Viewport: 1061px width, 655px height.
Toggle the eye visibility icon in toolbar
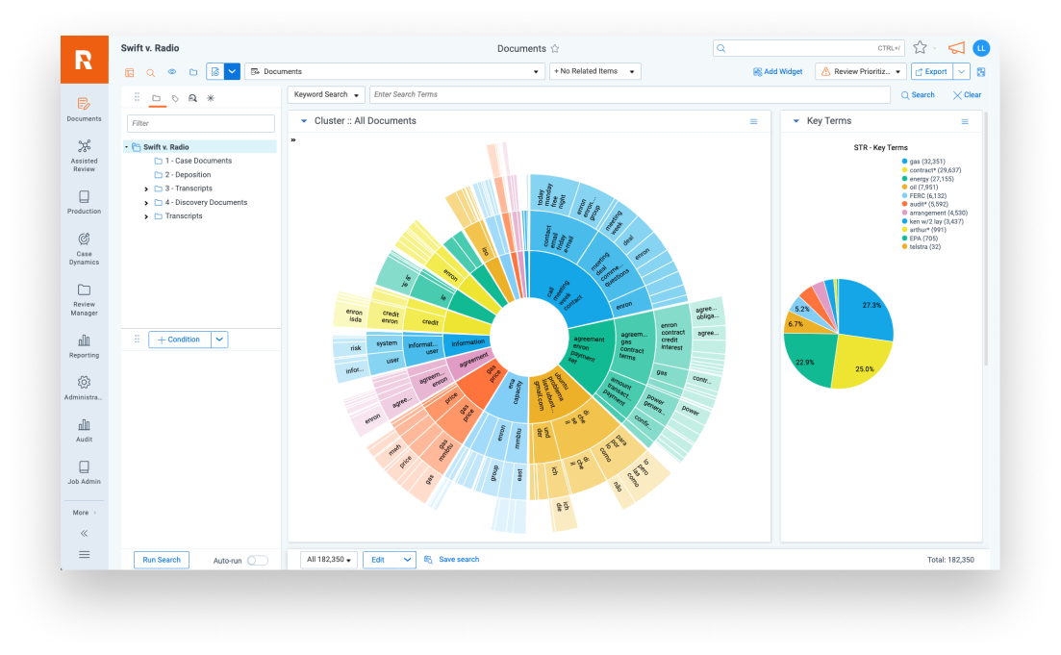172,72
